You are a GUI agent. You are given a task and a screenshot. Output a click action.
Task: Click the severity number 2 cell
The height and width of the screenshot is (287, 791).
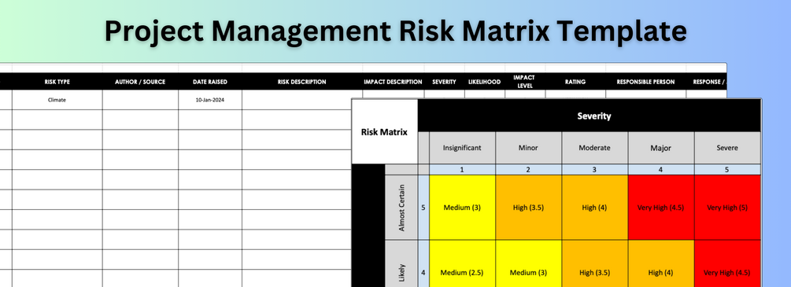pos(528,170)
